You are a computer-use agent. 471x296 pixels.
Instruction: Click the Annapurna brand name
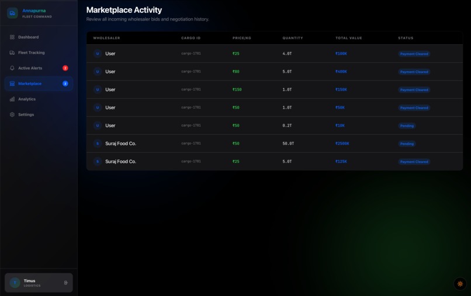pos(34,11)
